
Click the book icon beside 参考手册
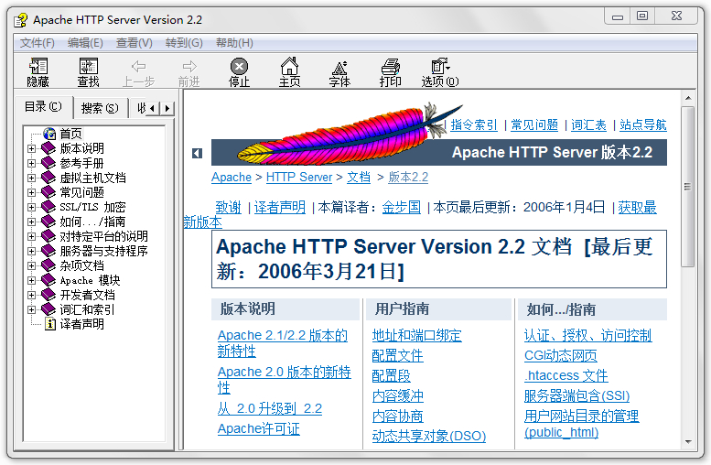[48, 162]
